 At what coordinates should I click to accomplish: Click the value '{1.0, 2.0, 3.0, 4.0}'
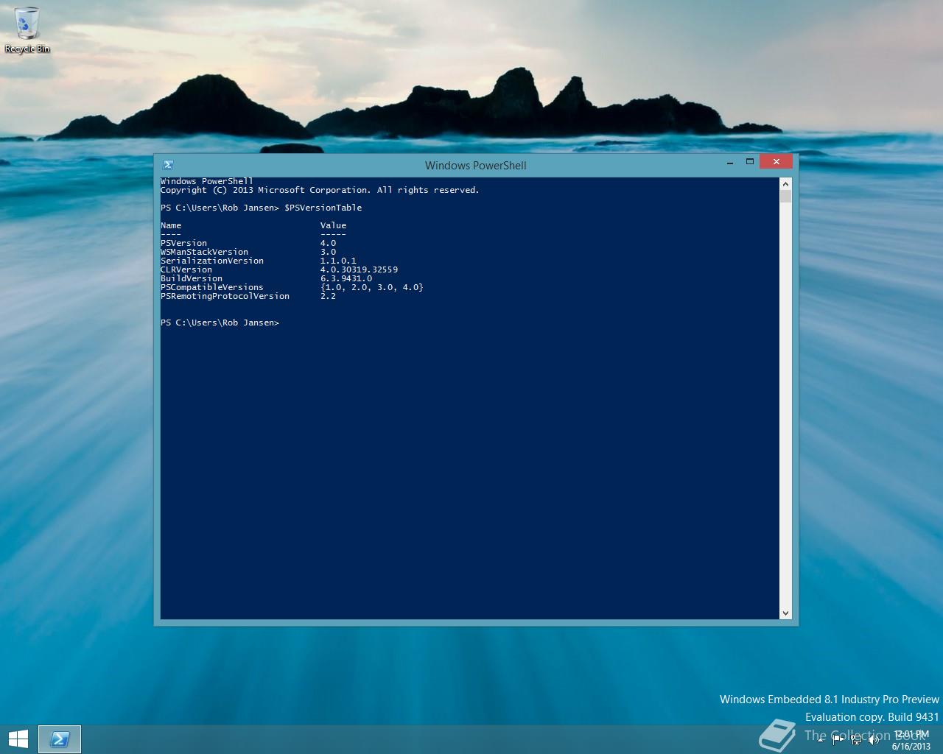[372, 287]
